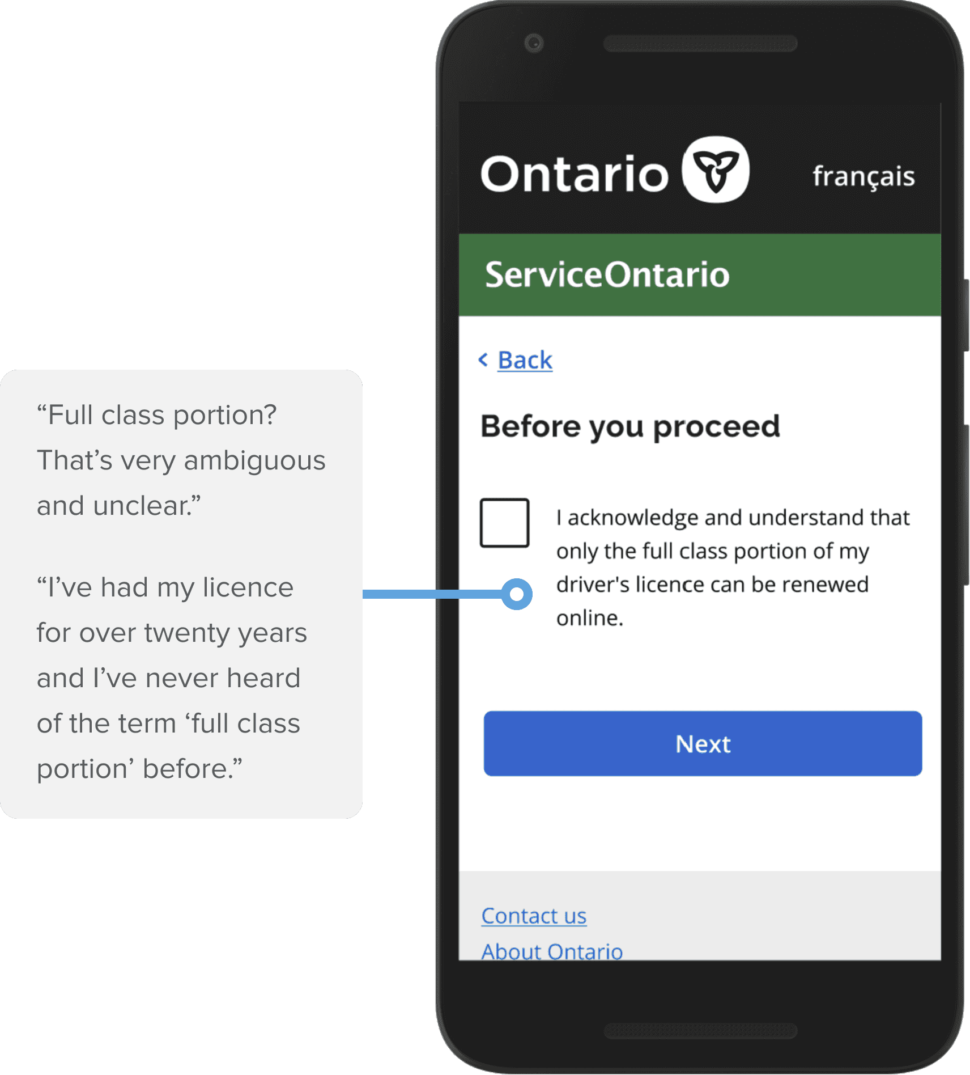Click the ServiceOntario green banner title

coord(607,275)
